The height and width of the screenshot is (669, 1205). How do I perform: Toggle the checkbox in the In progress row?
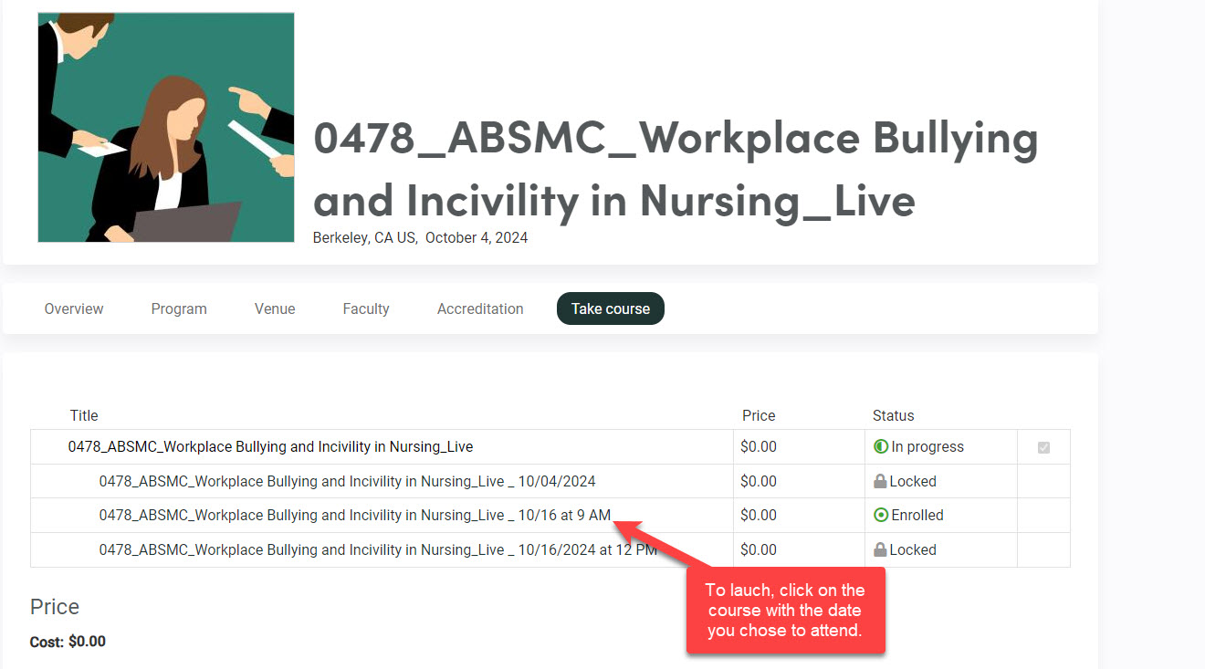[1043, 447]
